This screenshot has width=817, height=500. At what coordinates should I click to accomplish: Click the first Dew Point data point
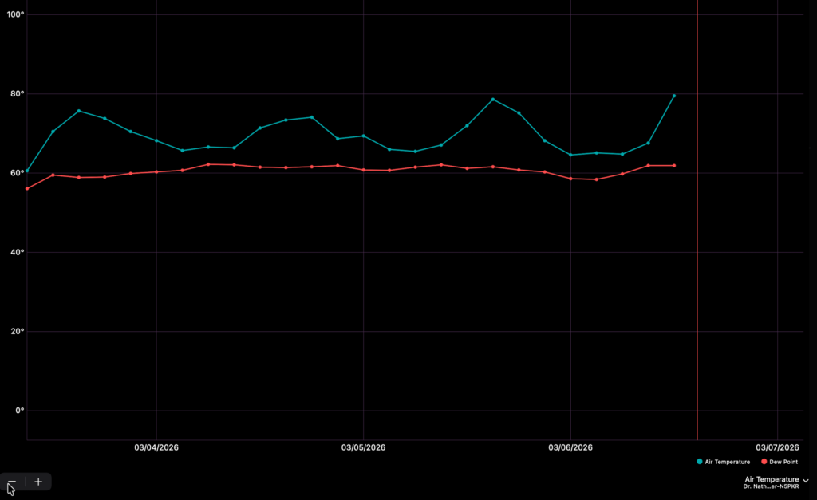(27, 188)
